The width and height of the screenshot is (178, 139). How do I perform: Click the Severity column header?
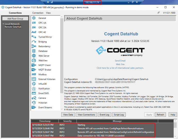click(x=67, y=121)
